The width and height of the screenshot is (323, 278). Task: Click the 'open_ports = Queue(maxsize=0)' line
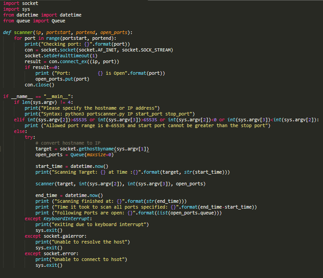click(x=75, y=154)
